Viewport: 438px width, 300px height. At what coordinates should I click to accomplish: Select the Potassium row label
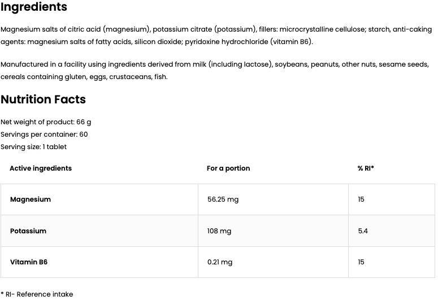[28, 231]
